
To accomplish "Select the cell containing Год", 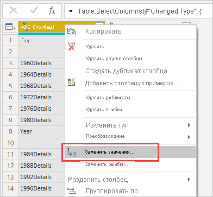I will point(41,41).
